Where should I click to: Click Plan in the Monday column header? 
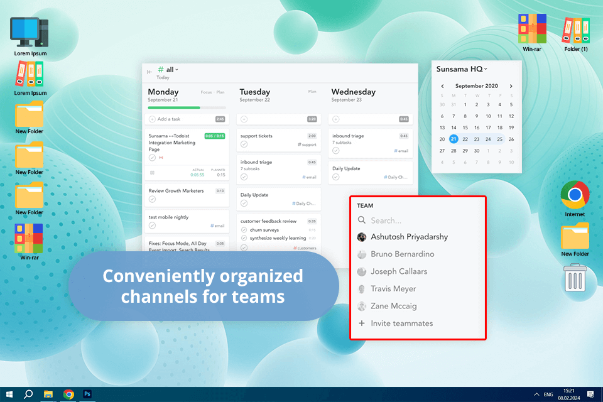(x=220, y=92)
